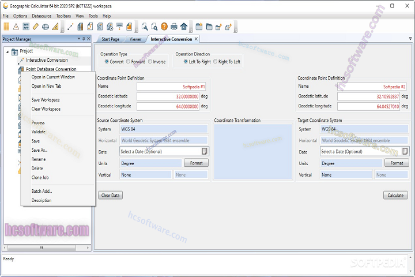This screenshot has width=415, height=277.
Task: Click the yellow ruler toolbar icon
Action: click(x=35, y=27)
